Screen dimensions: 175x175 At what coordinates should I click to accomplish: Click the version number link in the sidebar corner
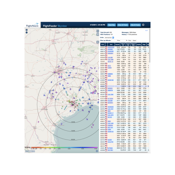click(x=146, y=30)
